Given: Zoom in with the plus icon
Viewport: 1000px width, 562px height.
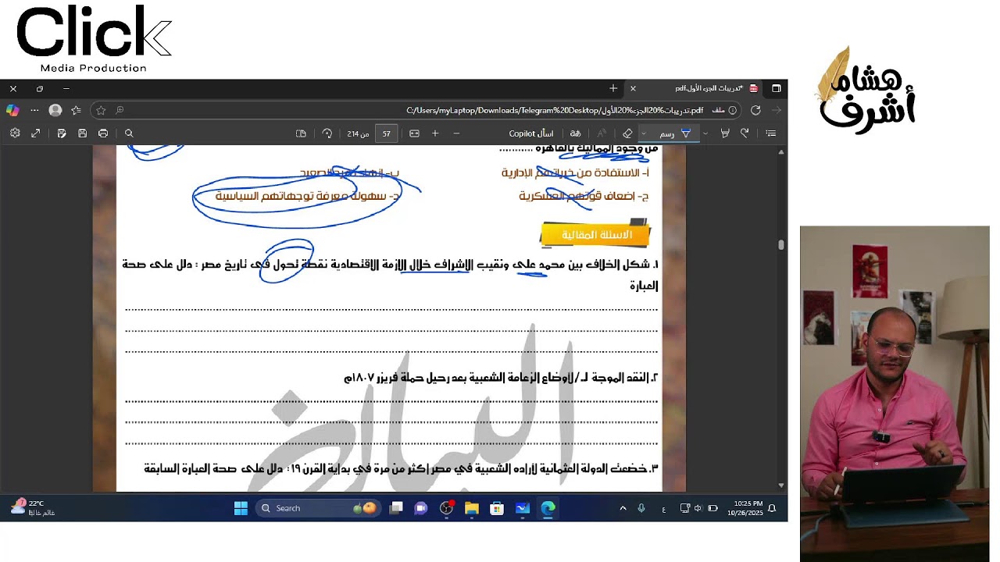Looking at the screenshot, I should (x=435, y=133).
